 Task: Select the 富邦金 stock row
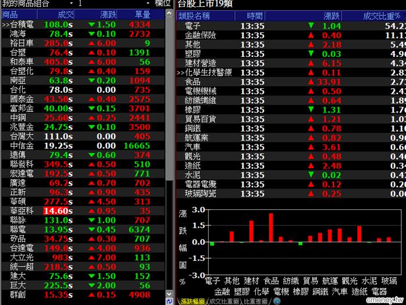[x=83, y=108]
